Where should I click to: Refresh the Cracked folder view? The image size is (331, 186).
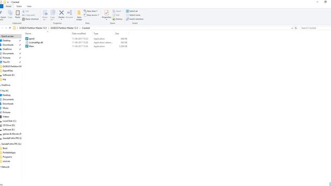(x=296, y=28)
